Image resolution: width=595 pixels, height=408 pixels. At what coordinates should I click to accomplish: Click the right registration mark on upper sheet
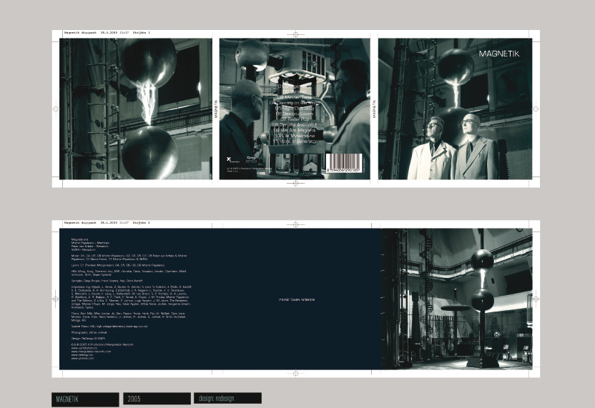click(536, 109)
